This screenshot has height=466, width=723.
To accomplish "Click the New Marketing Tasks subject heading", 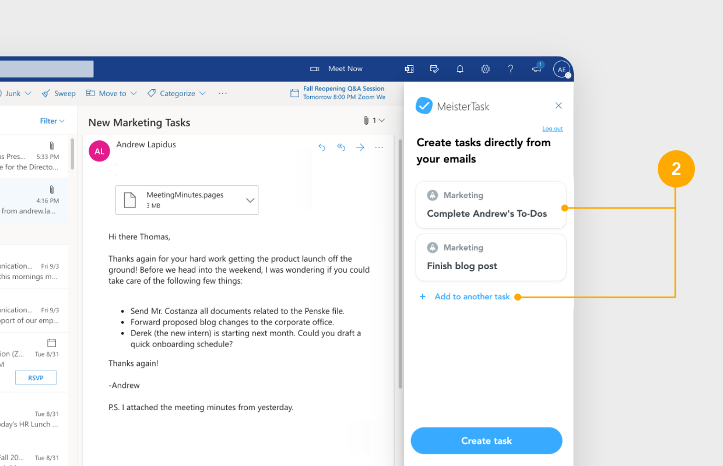I will tap(139, 122).
